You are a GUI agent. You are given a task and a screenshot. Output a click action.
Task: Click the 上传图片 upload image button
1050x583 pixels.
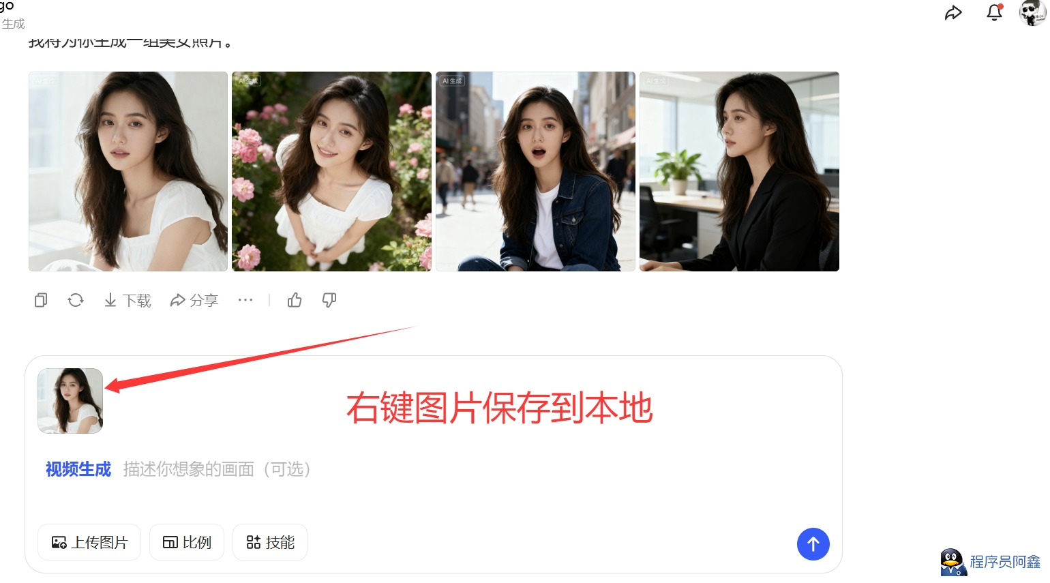point(89,542)
